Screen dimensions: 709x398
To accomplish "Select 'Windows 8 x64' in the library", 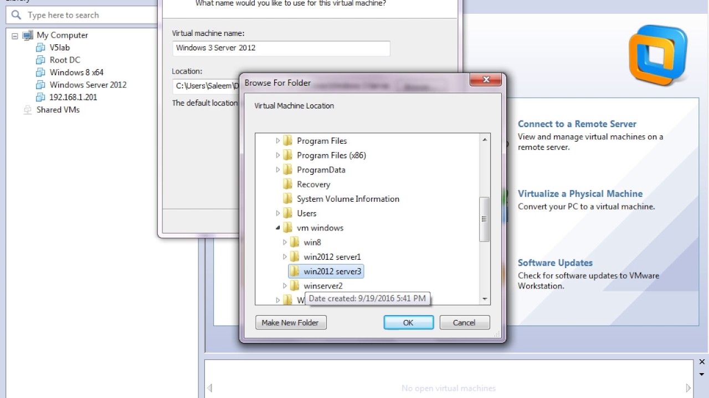I will click(76, 72).
